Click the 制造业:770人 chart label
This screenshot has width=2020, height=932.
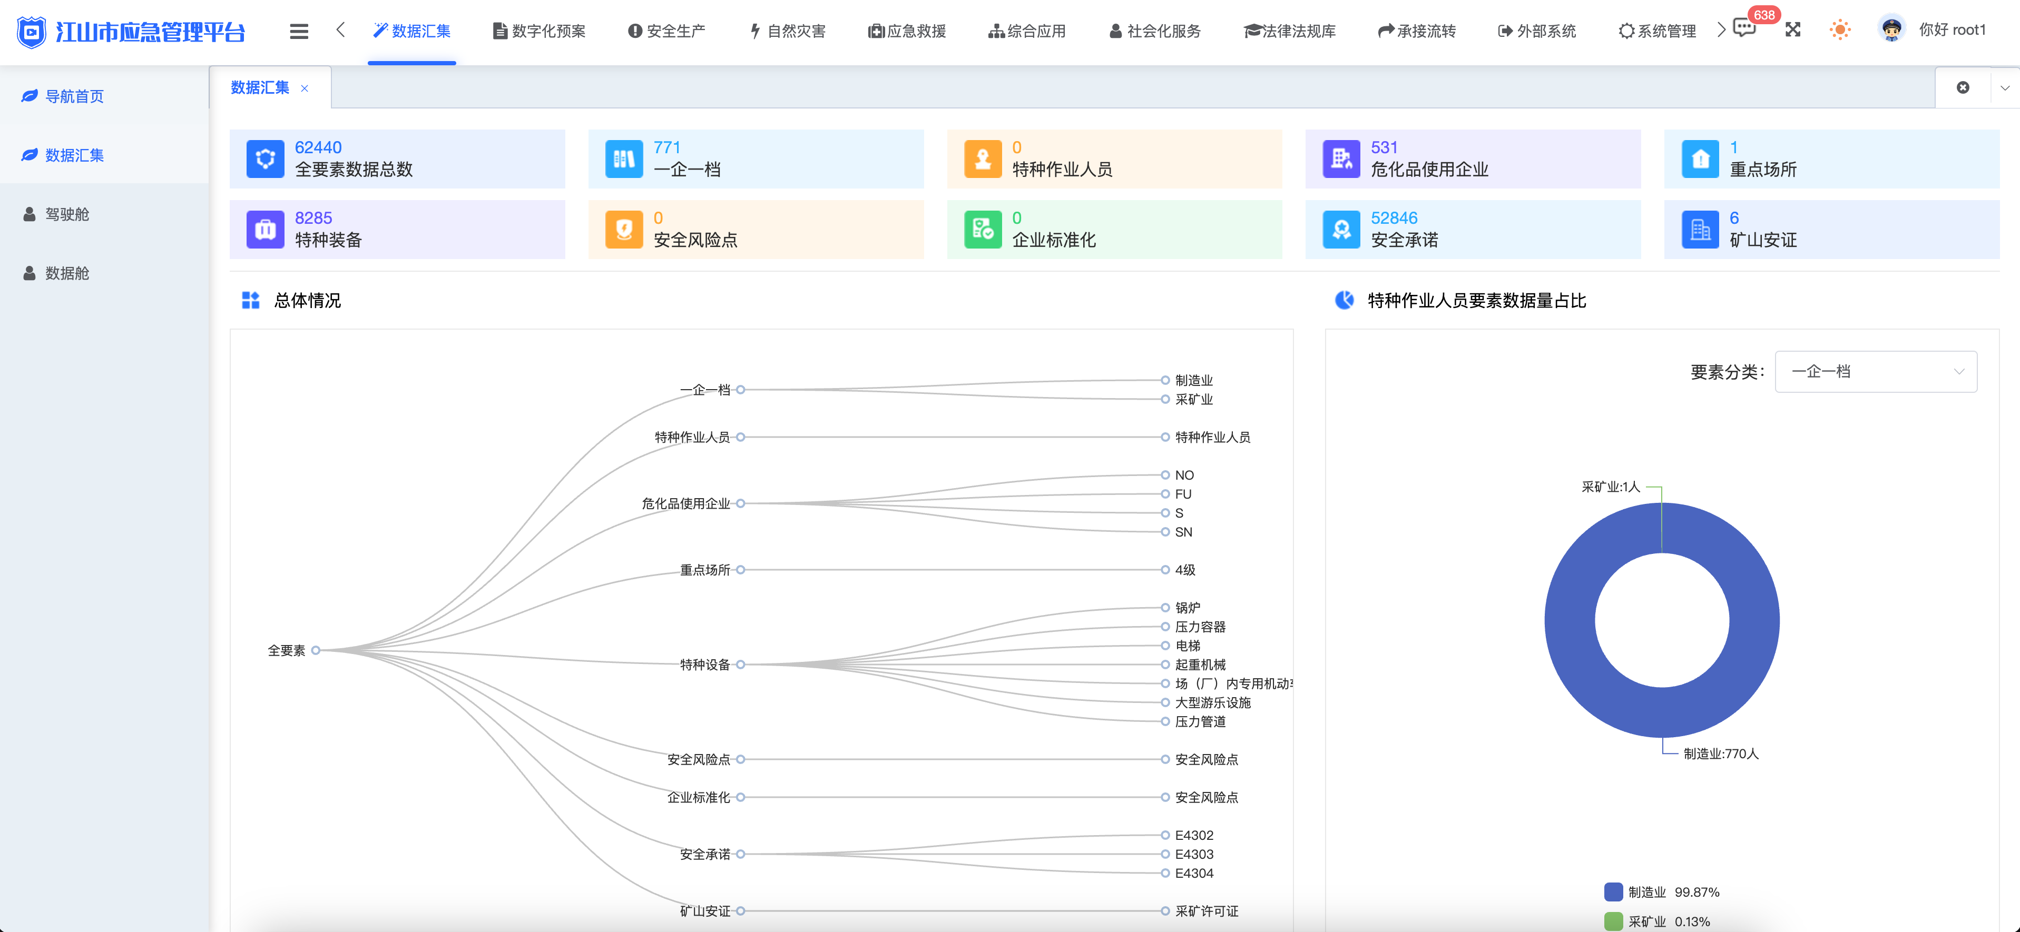(x=1721, y=753)
